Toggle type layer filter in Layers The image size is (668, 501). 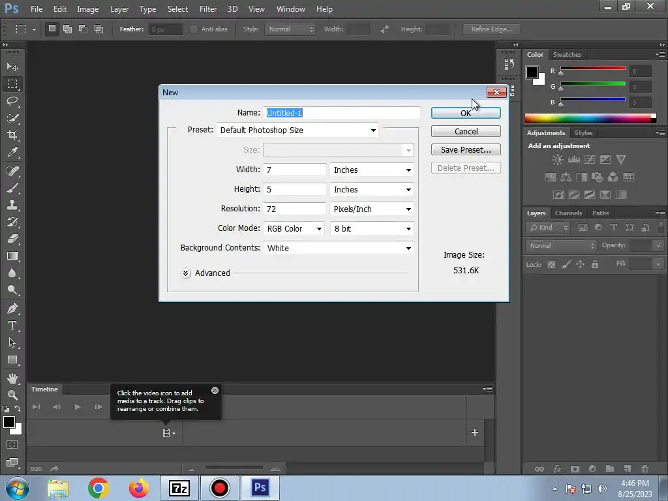pos(613,228)
